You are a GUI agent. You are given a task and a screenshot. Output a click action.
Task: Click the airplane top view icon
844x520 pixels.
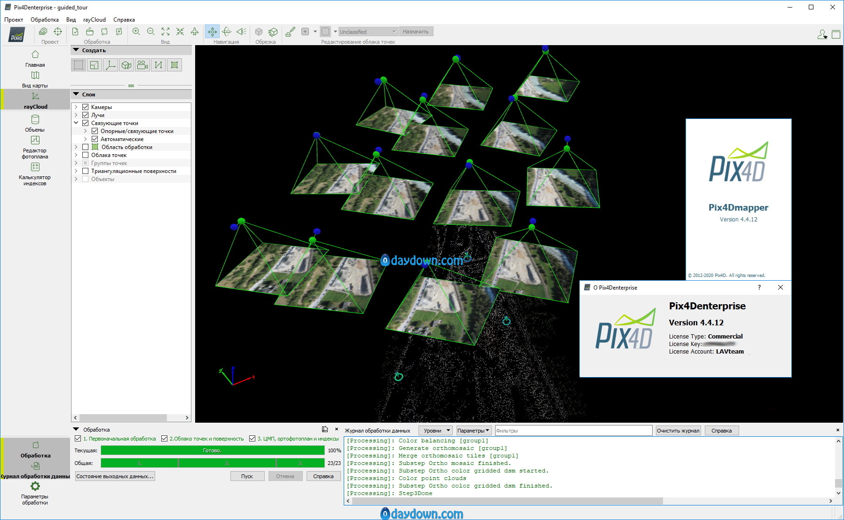(195, 32)
